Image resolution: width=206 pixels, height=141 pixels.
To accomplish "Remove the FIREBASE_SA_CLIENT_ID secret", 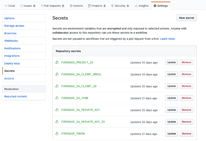I will coord(186,86).
